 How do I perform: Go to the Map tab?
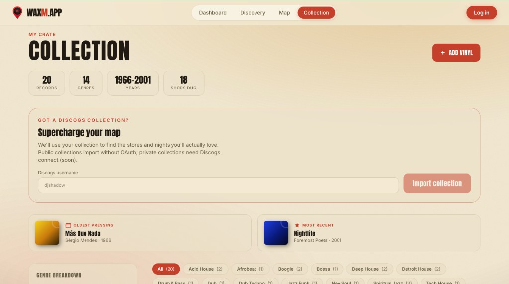284,13
